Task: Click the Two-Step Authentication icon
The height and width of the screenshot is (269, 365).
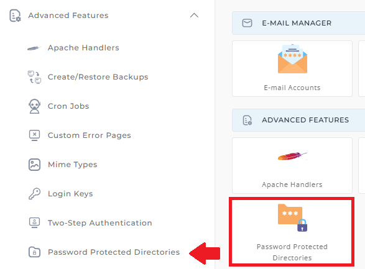Action: click(x=34, y=223)
